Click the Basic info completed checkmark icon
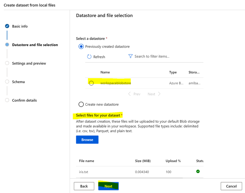 pyautogui.click(x=7, y=26)
